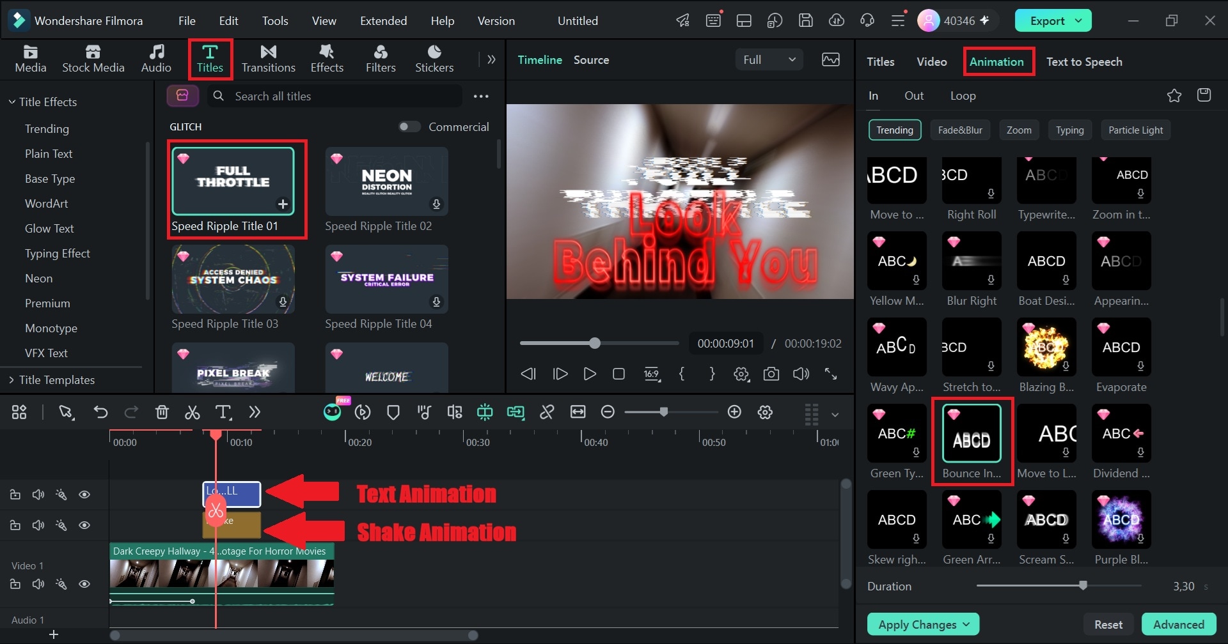
Task: Take a preview snapshot with camera icon
Action: pyautogui.click(x=771, y=374)
